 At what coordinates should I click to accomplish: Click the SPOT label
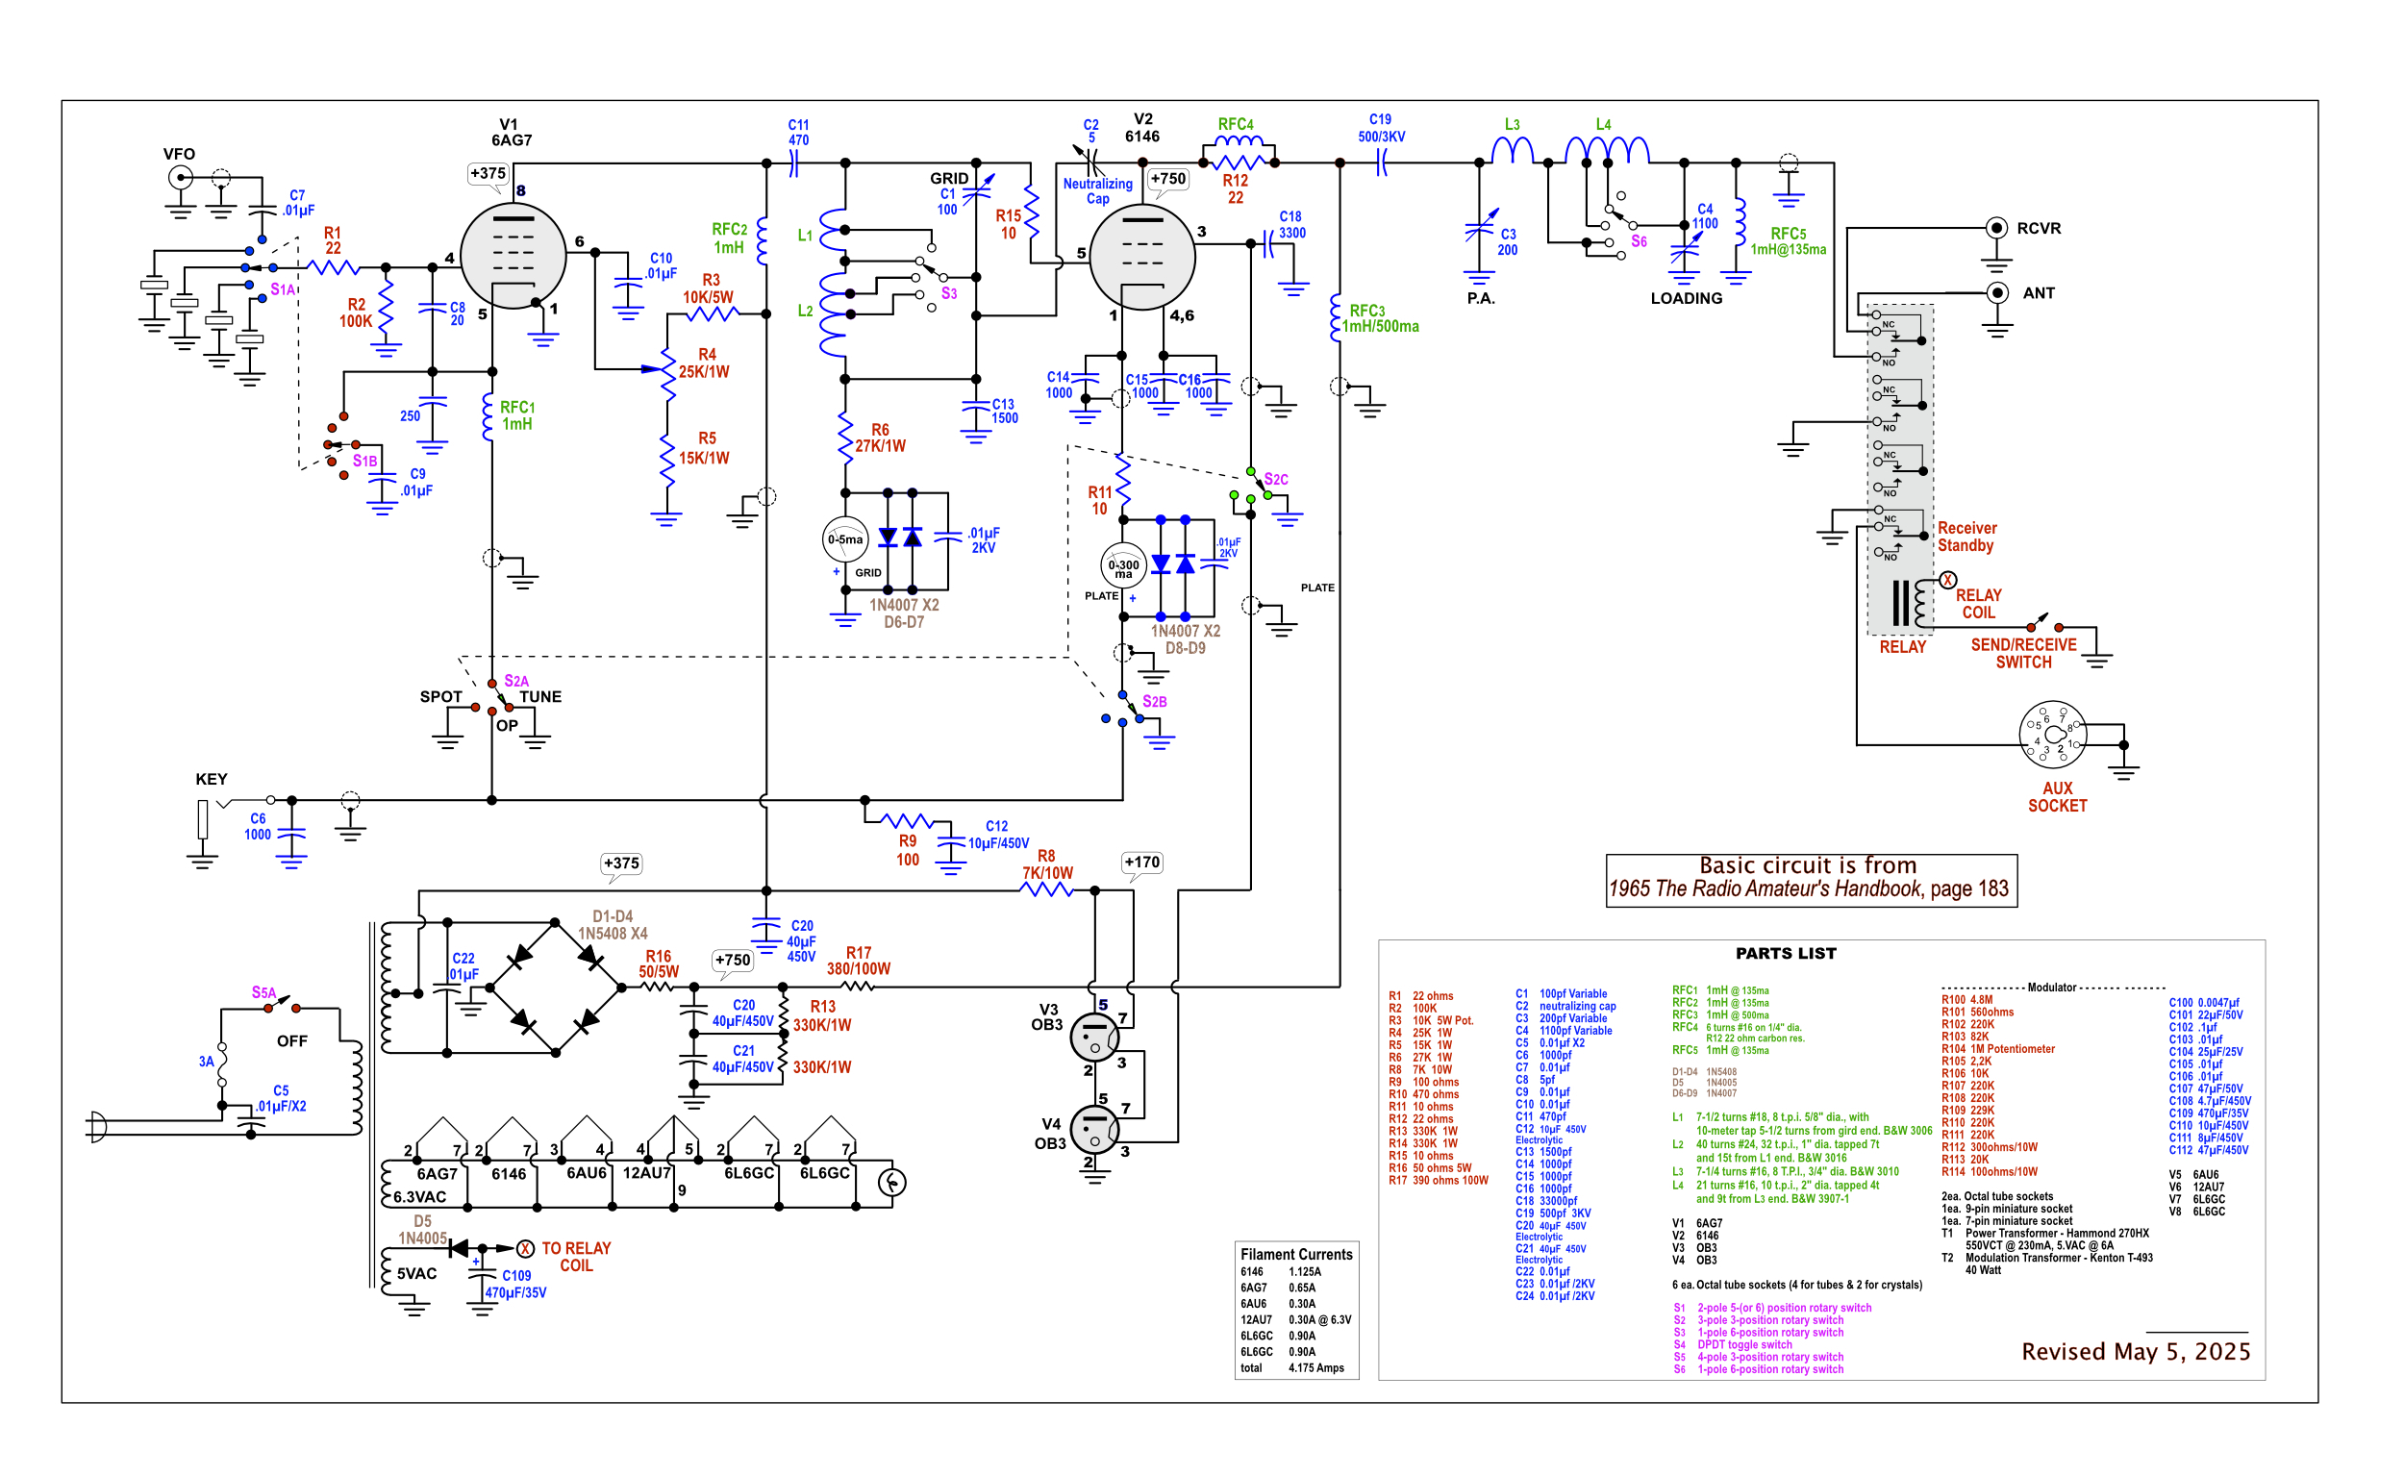pyautogui.click(x=441, y=697)
